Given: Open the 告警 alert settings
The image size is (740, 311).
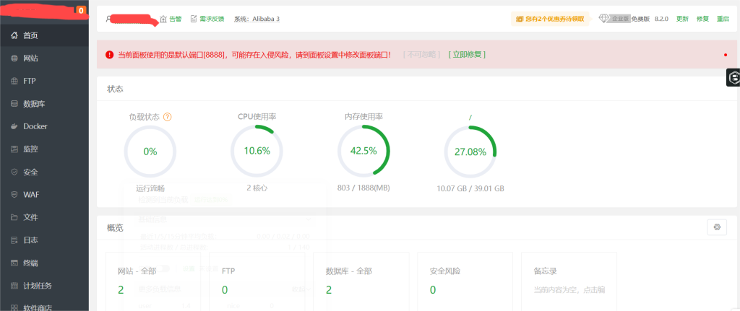Looking at the screenshot, I should 171,19.
